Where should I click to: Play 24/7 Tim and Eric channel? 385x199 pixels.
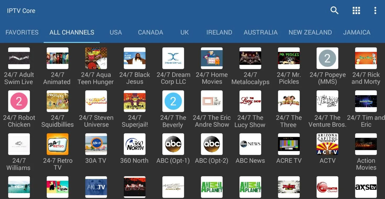366,101
